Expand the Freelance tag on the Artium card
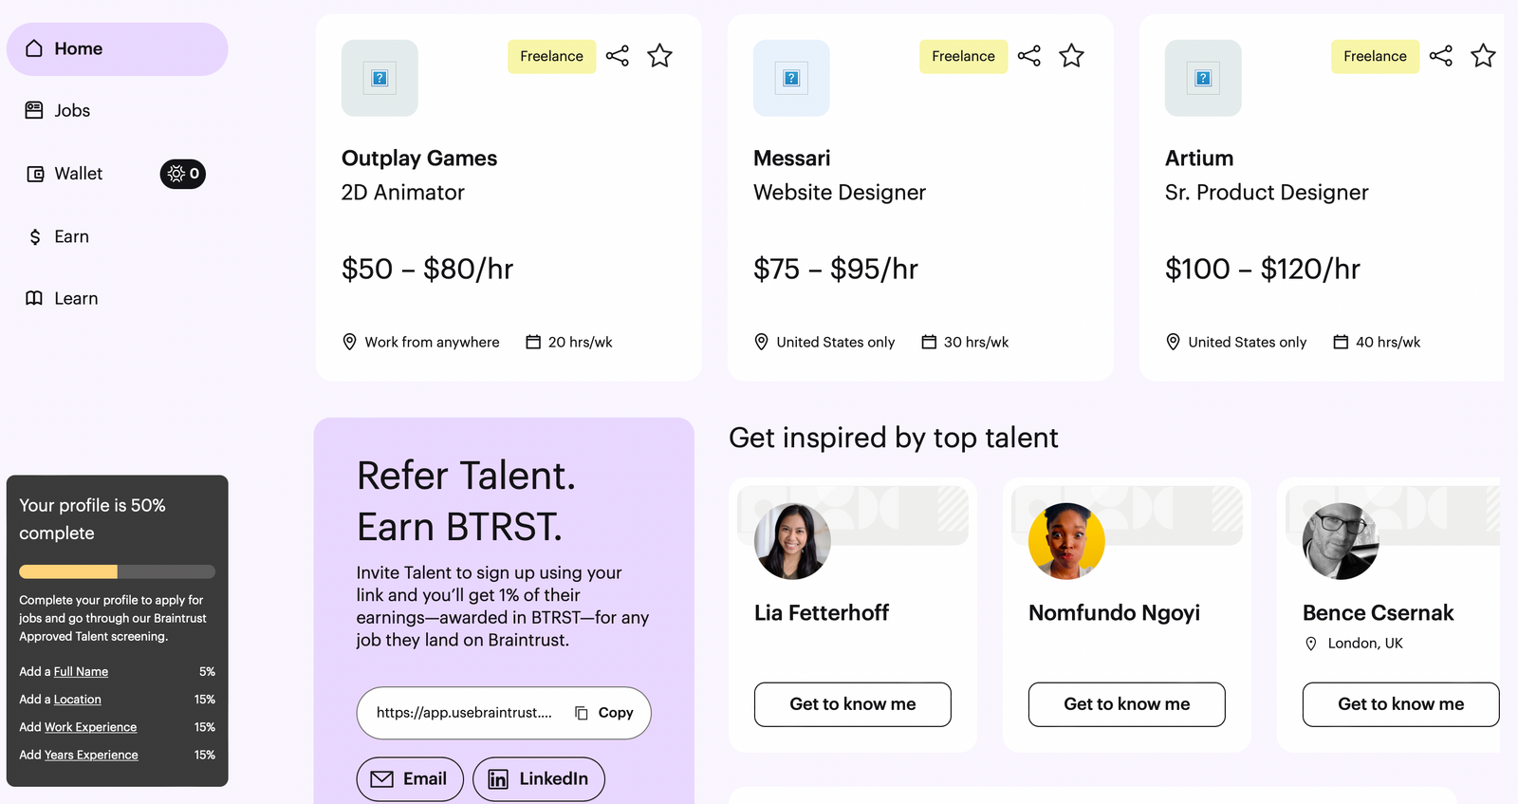The image size is (1518, 804). click(1374, 56)
